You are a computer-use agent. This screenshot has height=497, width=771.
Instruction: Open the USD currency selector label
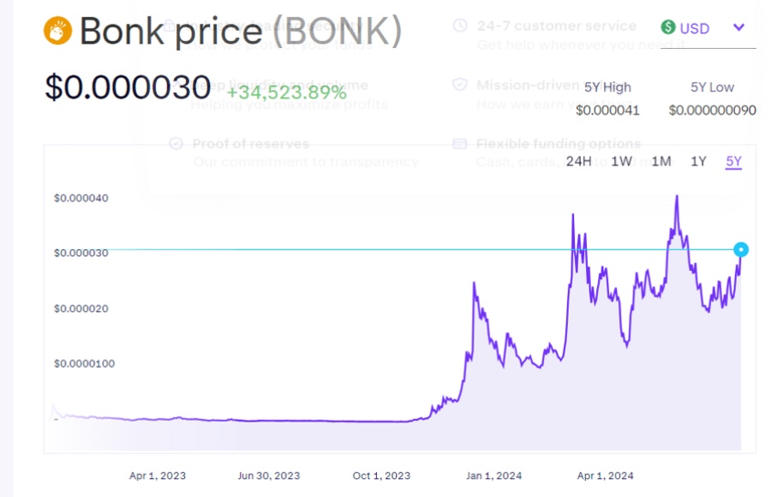tap(694, 28)
